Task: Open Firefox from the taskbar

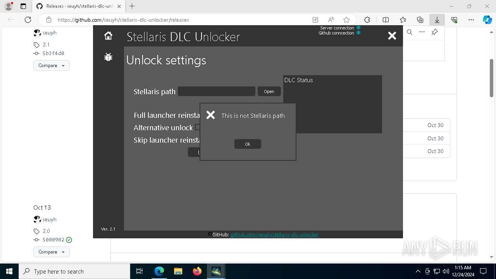Action: click(197, 271)
